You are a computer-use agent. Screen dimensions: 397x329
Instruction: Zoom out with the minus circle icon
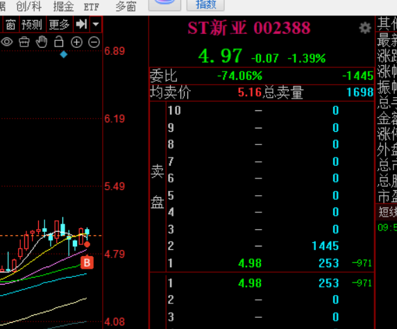[94, 42]
